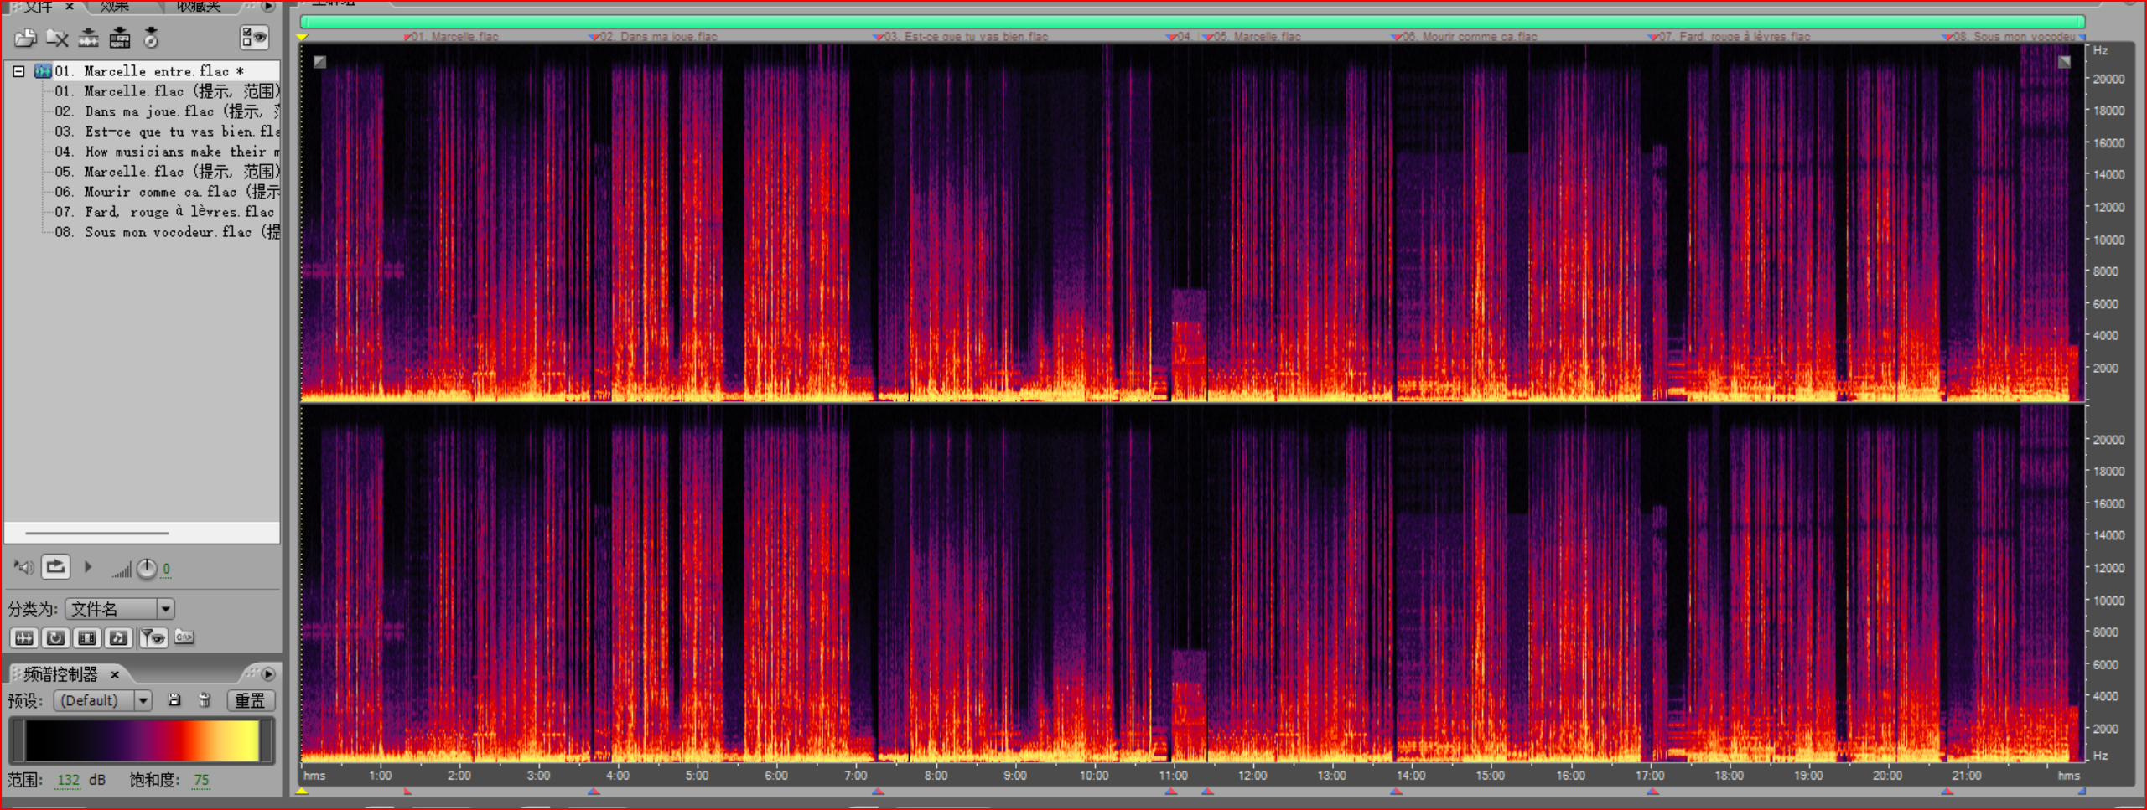This screenshot has height=810, width=2147.
Task: Click the preview volume knob
Action: [146, 569]
